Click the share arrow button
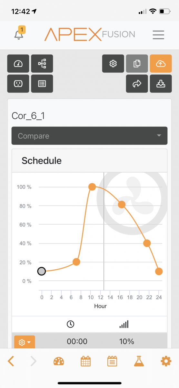Screen dimensions: 179x388 tap(137, 83)
